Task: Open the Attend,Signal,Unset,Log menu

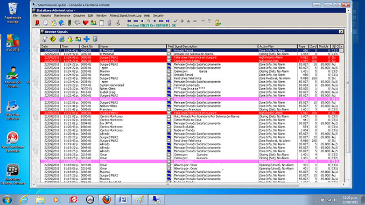Action: 125,16
